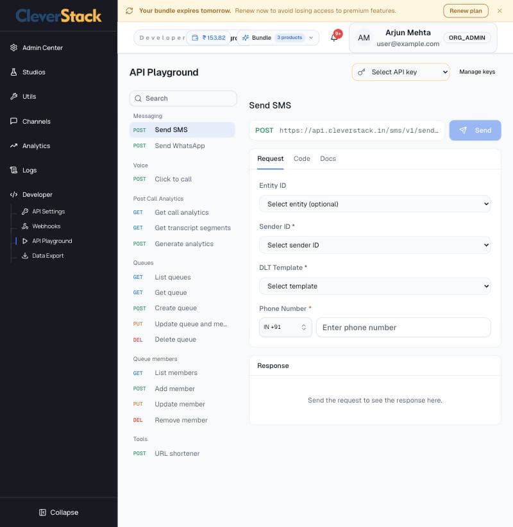Viewport: 513px width, 527px height.
Task: Select the URL shortener endpoint
Action: (x=182, y=453)
